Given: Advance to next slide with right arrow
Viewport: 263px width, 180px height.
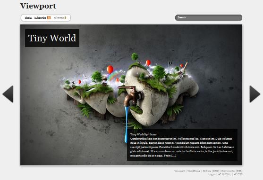Looking at the screenshot, I should 255,94.
